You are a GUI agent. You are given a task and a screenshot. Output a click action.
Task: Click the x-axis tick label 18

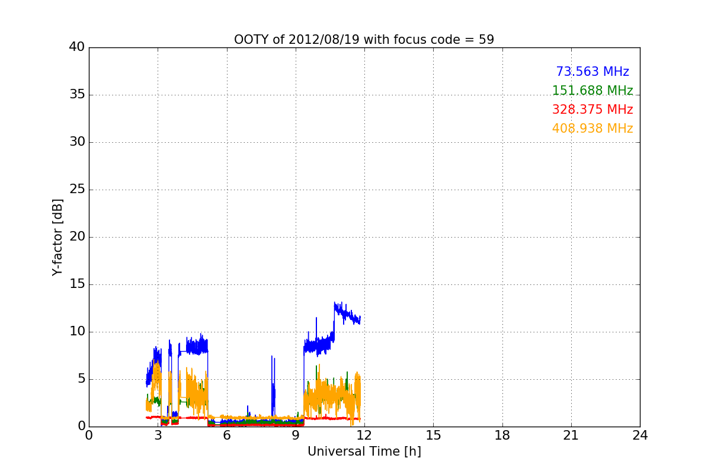[502, 435]
